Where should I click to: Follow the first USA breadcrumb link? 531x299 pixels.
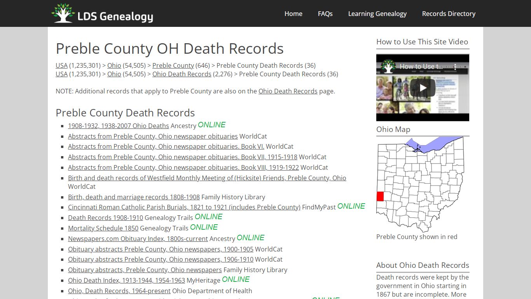click(61, 65)
